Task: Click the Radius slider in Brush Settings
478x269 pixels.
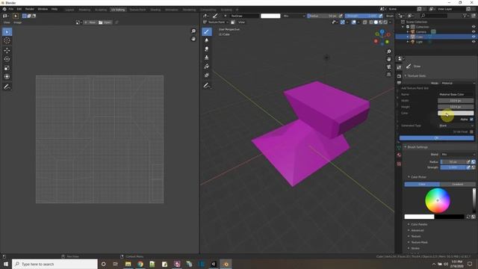Action: (453, 162)
